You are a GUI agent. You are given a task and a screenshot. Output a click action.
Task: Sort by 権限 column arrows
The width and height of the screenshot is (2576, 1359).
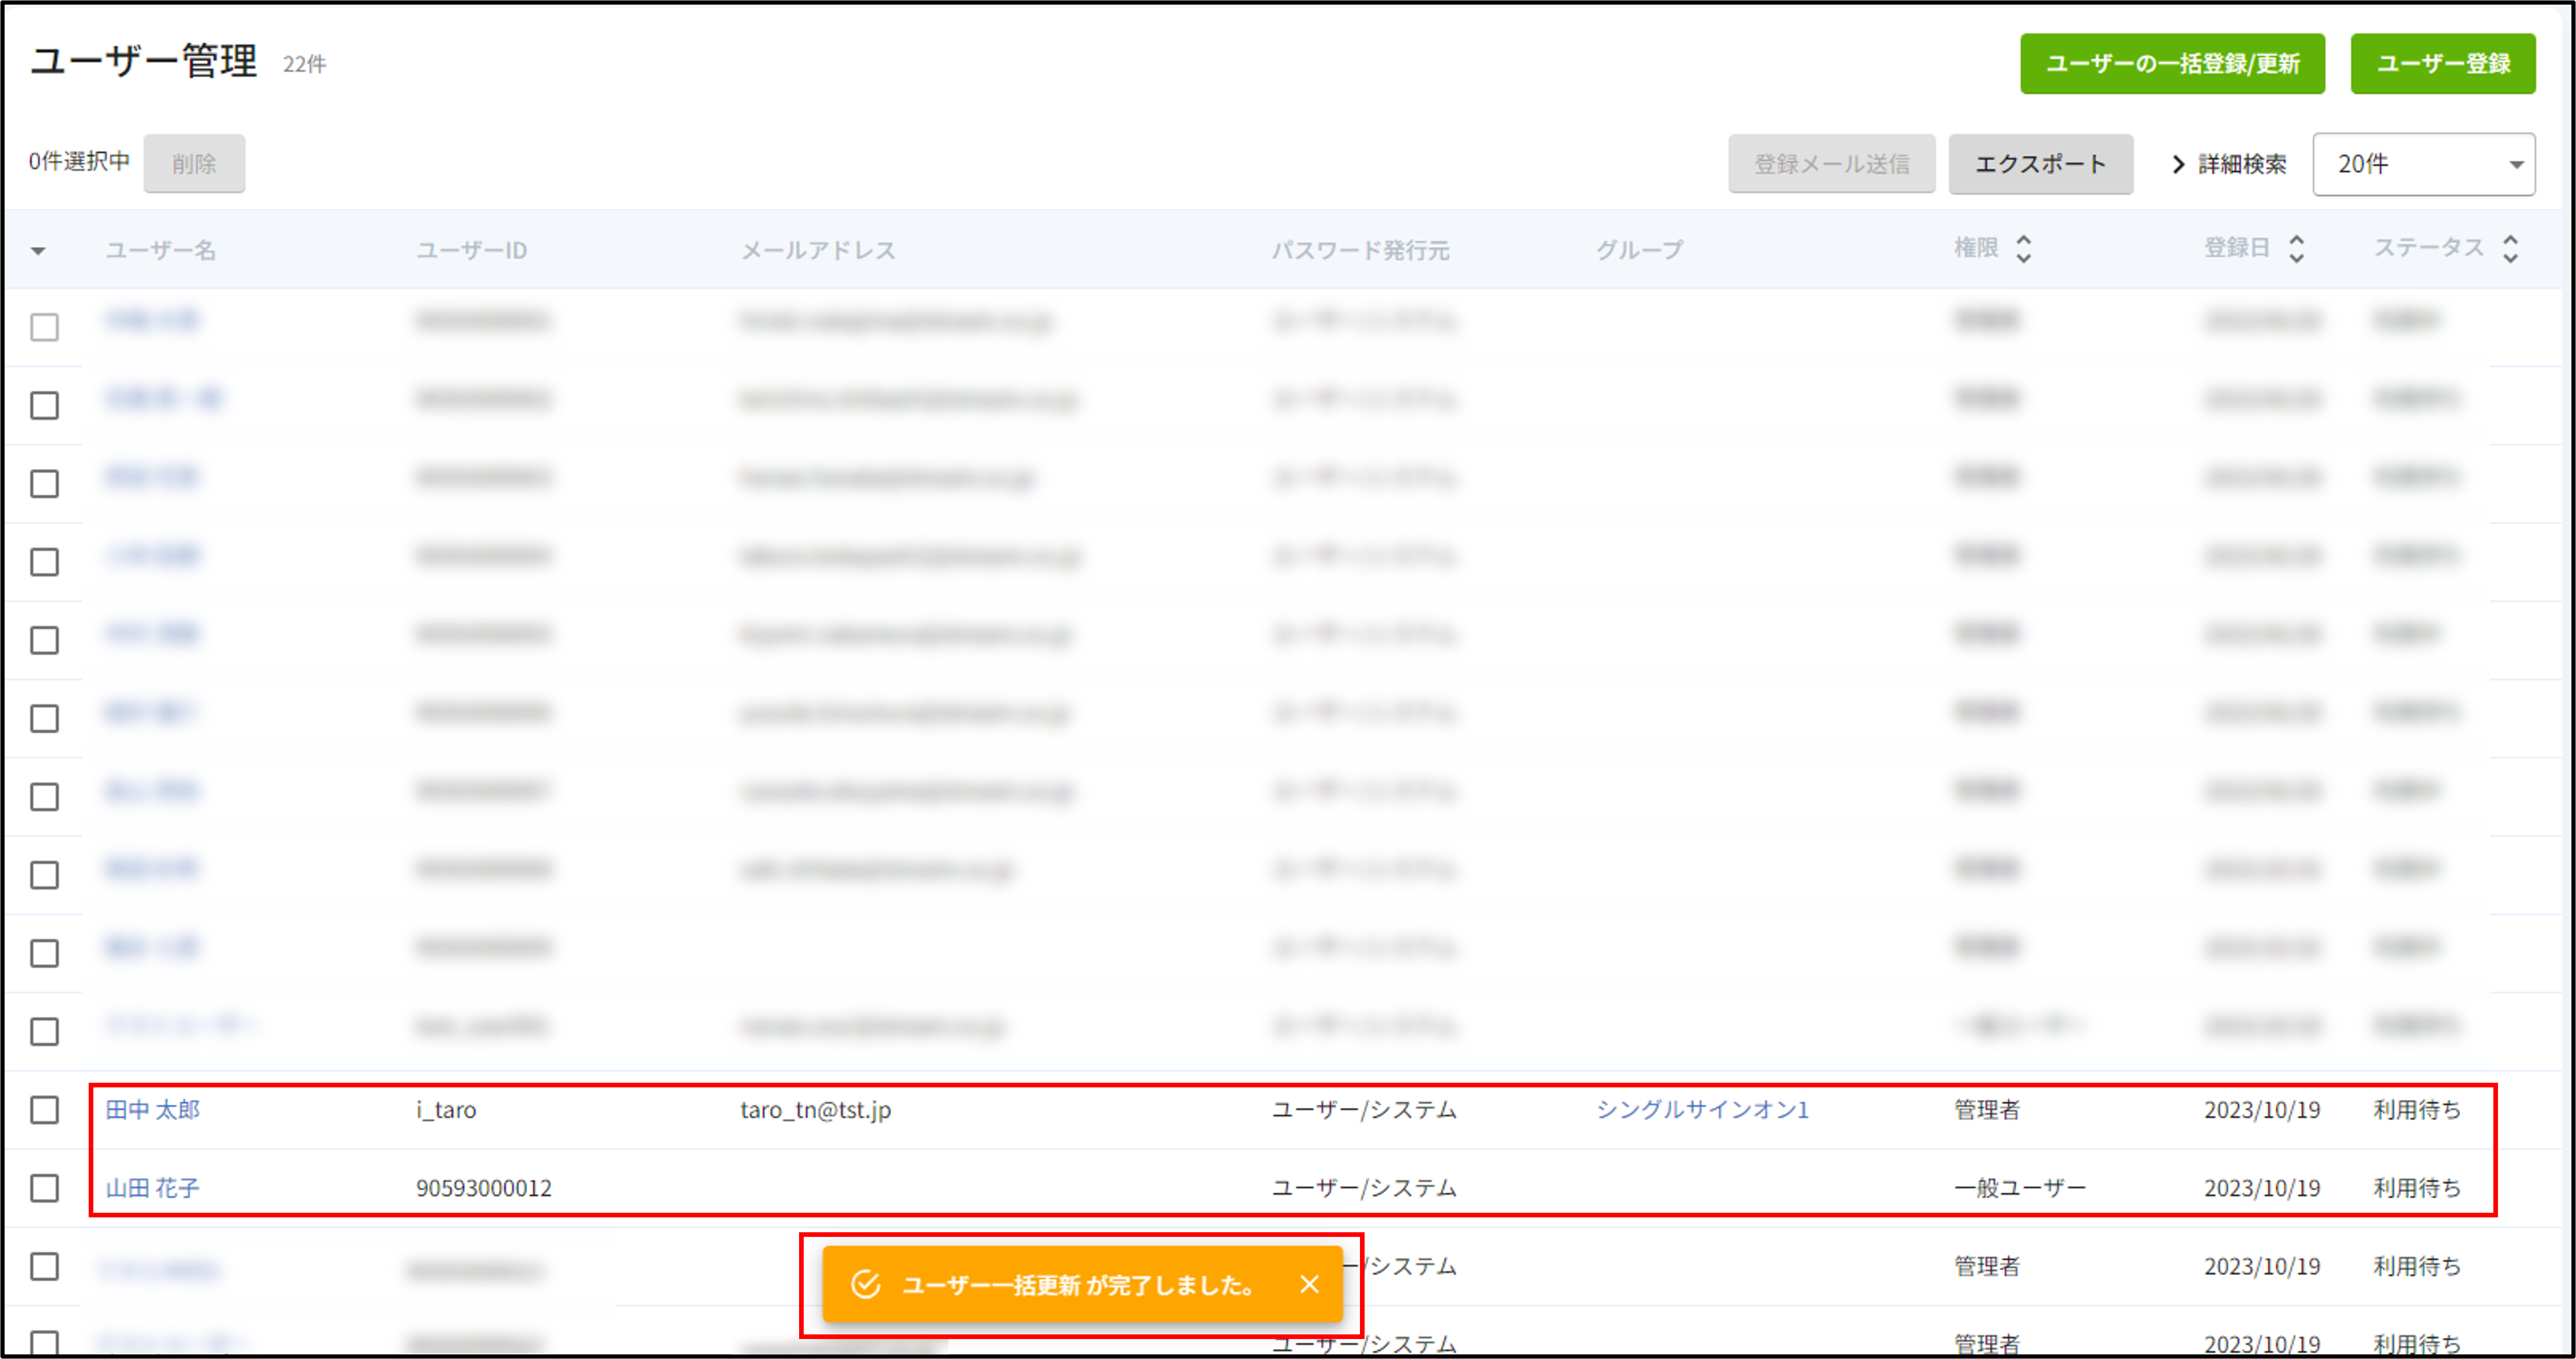(2023, 249)
